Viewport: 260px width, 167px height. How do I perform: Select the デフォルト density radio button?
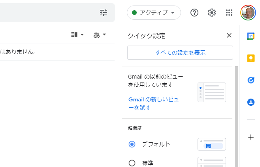click(132, 144)
